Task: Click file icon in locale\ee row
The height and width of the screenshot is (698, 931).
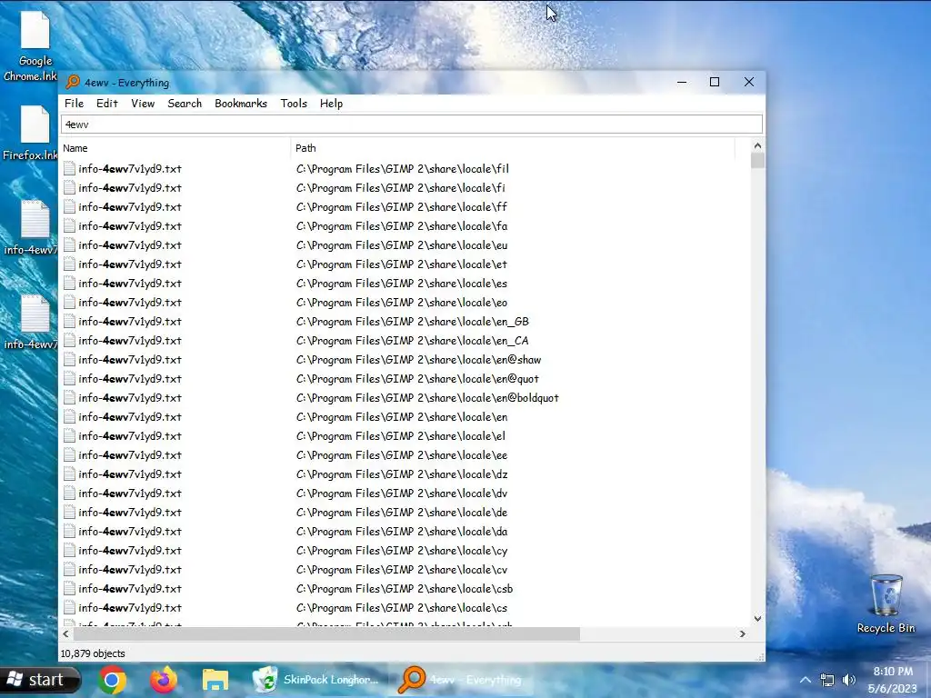Action: pos(69,454)
